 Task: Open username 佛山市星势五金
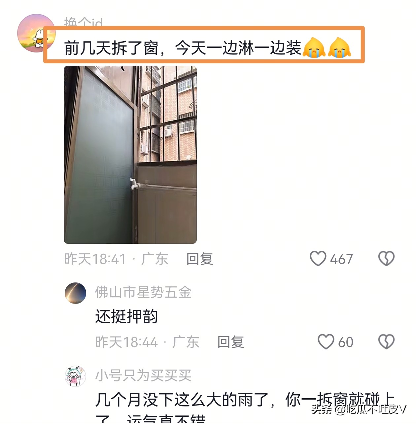click(143, 292)
